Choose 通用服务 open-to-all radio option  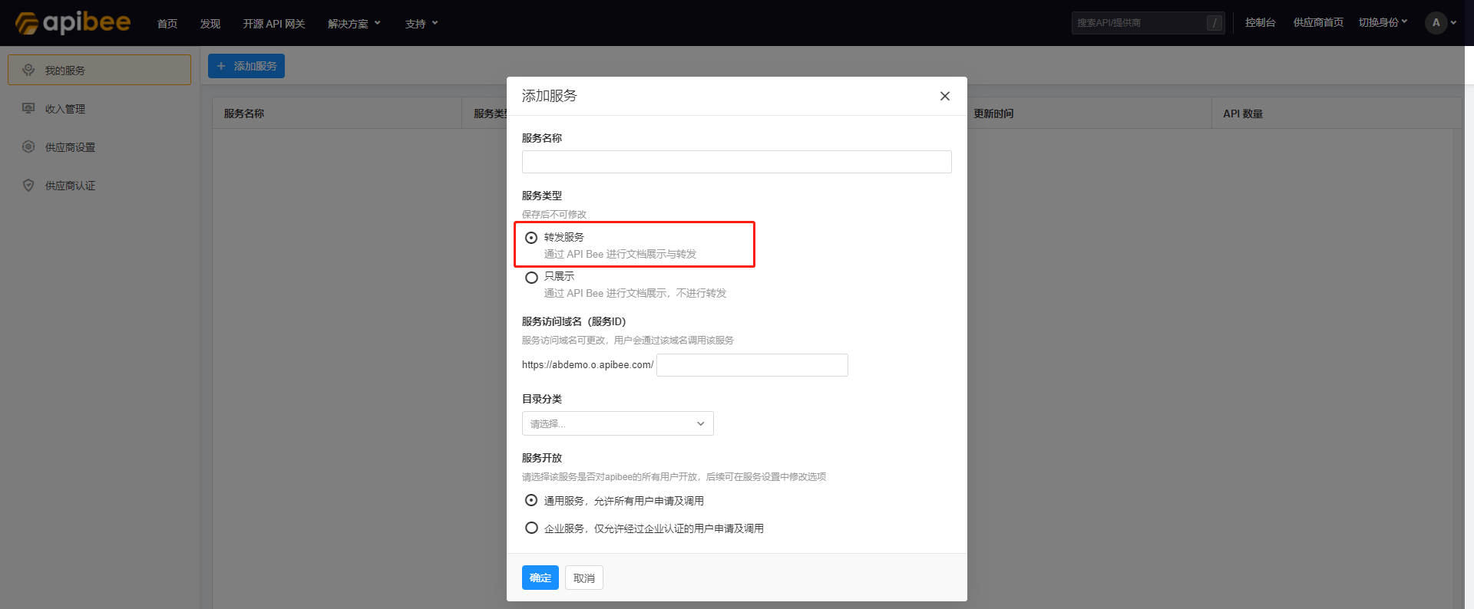click(x=531, y=500)
